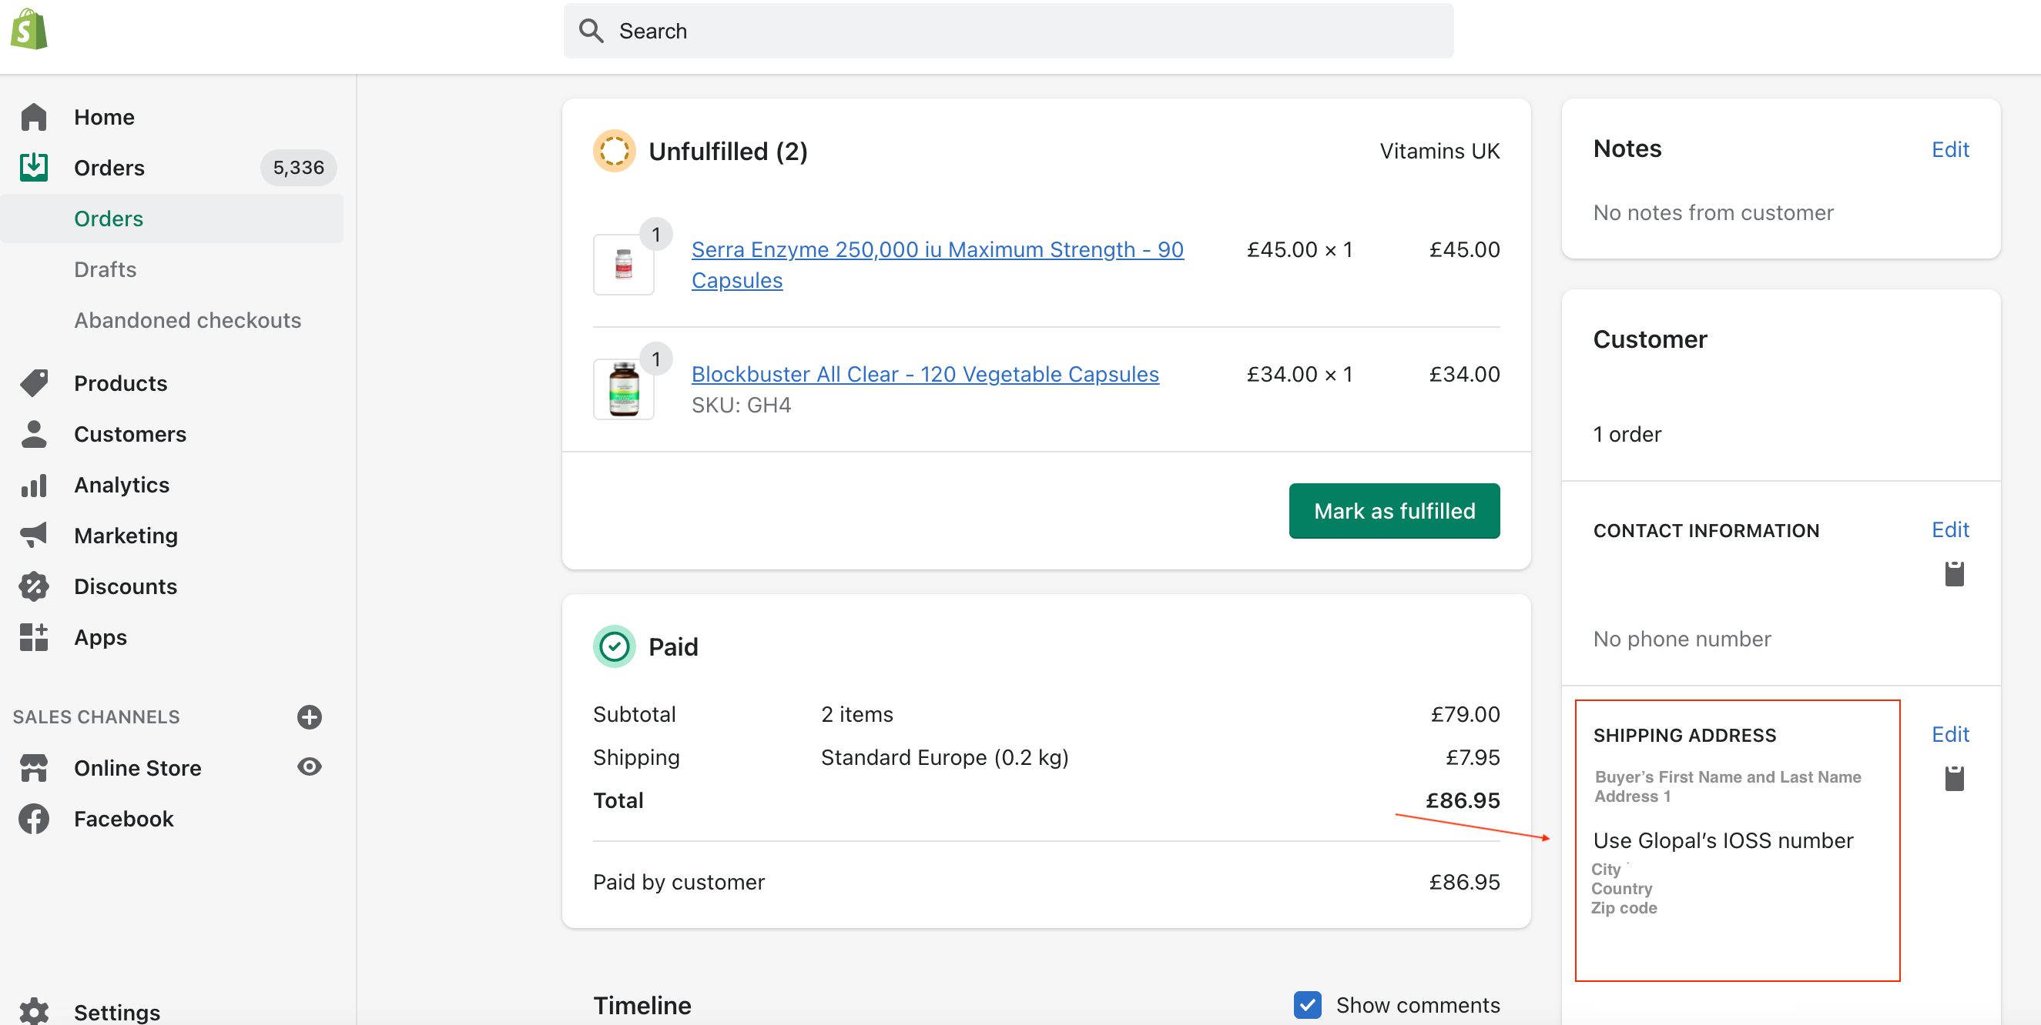
Task: Open Online Store sales channel
Action: click(x=138, y=768)
